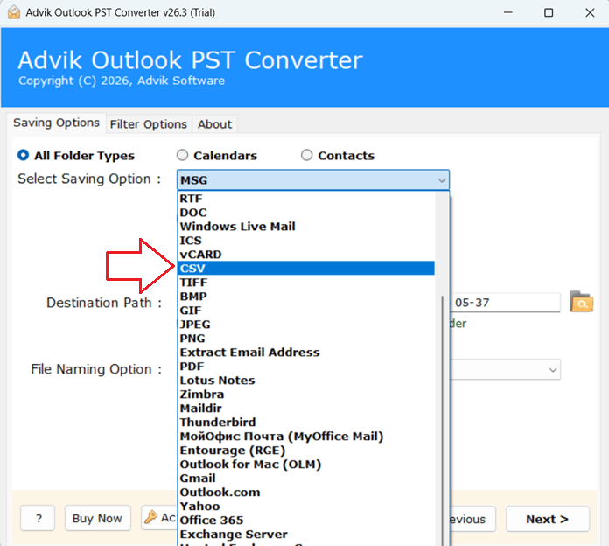Expand the File Naming Option dropdown
This screenshot has width=609, height=546.
tap(553, 369)
